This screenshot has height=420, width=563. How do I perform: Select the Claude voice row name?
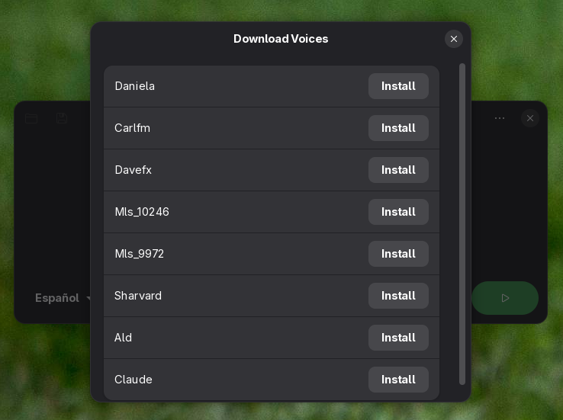[134, 380]
